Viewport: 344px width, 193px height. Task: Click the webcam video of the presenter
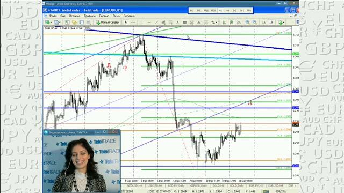point(82,164)
